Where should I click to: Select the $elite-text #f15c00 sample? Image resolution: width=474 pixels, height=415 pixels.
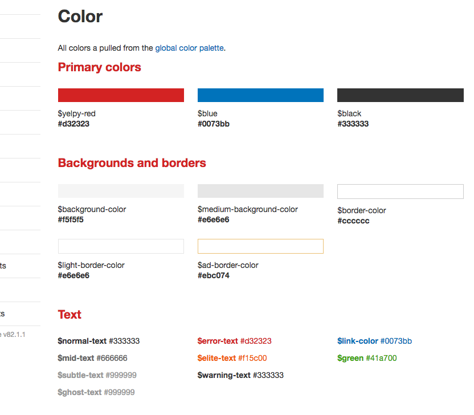(232, 358)
